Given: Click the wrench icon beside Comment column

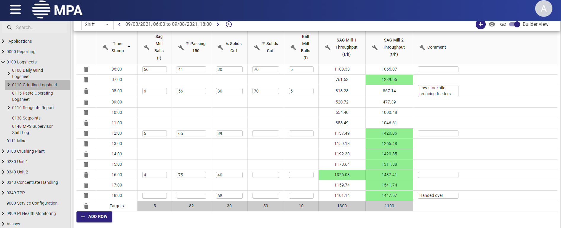Looking at the screenshot, I should coord(422,47).
